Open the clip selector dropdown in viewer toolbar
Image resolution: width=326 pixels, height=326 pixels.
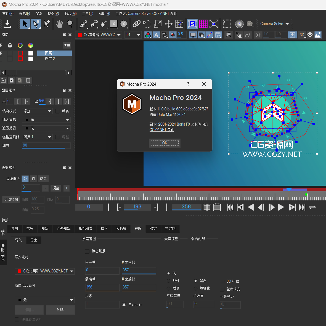pos(99,35)
